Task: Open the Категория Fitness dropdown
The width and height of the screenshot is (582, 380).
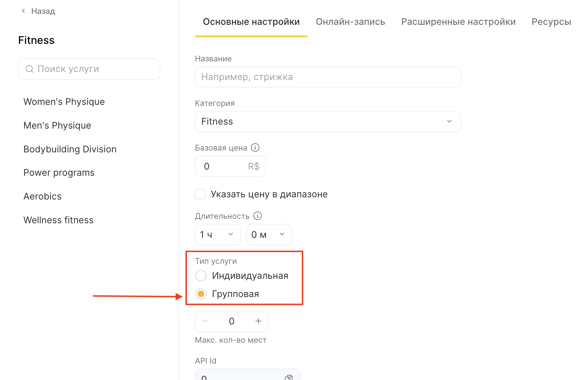Action: pos(327,122)
